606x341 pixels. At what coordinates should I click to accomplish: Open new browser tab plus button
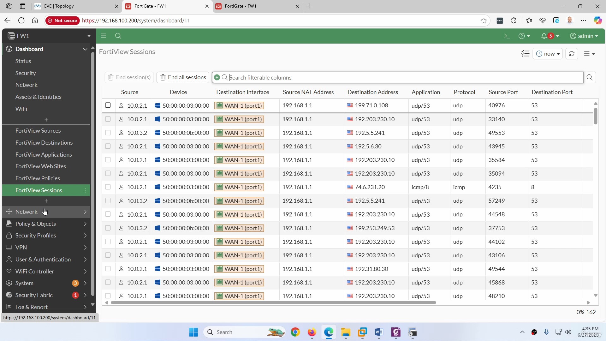click(310, 6)
